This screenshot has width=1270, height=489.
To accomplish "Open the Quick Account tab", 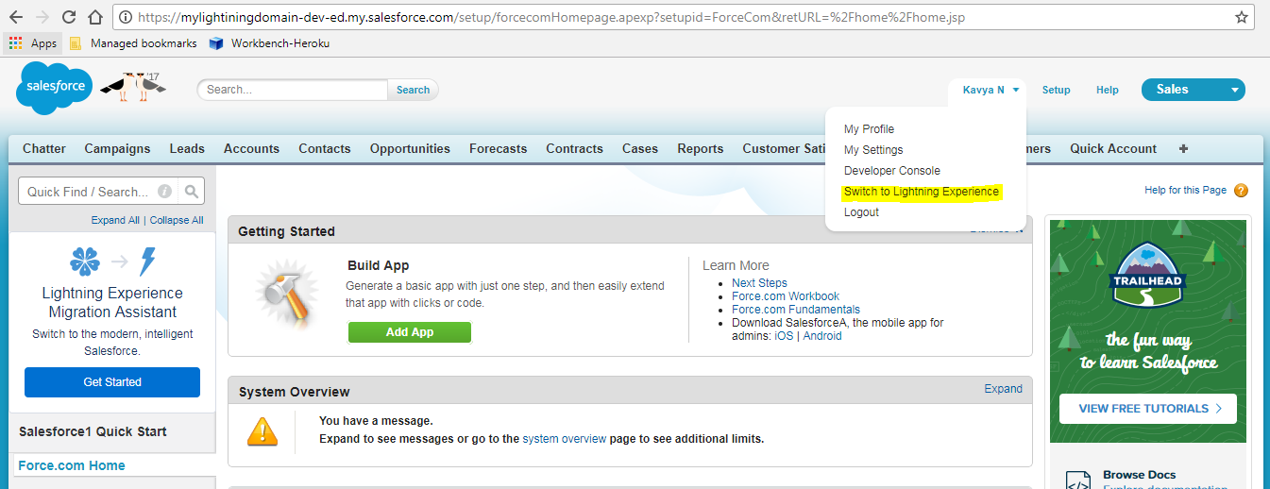I will pos(1113,148).
